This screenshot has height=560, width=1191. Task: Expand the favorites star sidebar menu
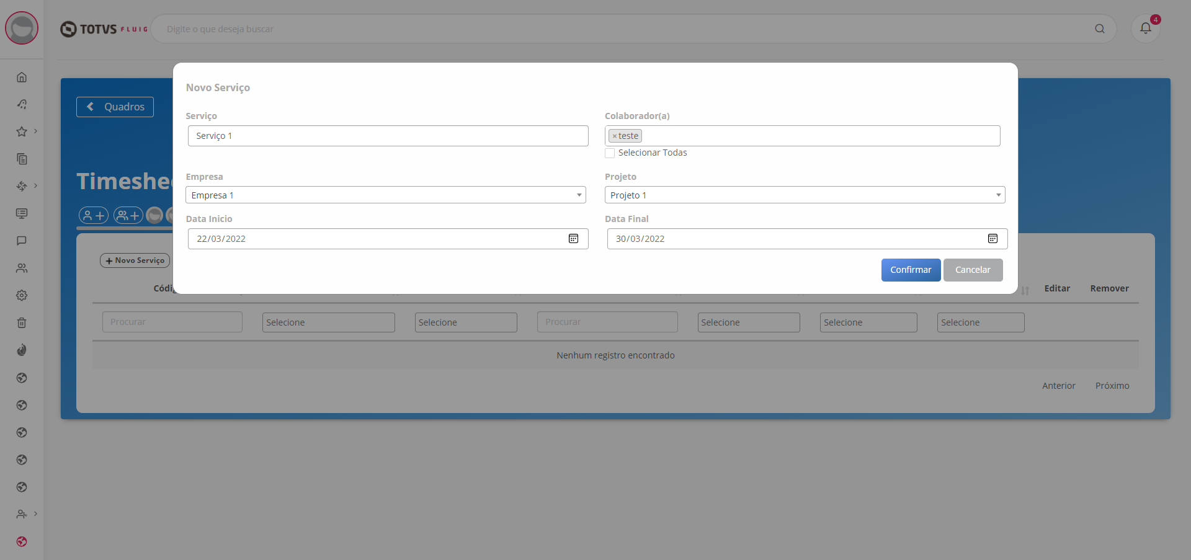point(22,131)
